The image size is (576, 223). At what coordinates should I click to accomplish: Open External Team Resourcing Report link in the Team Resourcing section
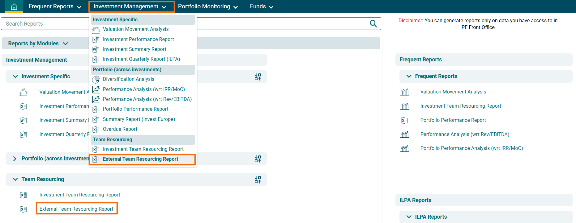76,209
